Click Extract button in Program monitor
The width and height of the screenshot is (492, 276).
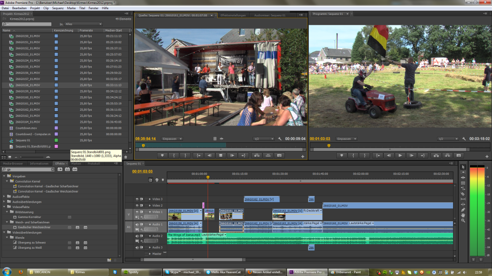(x=447, y=156)
